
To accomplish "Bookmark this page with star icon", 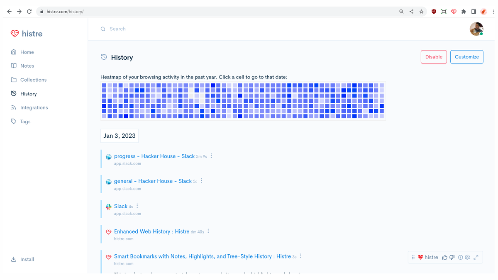I will click(421, 12).
